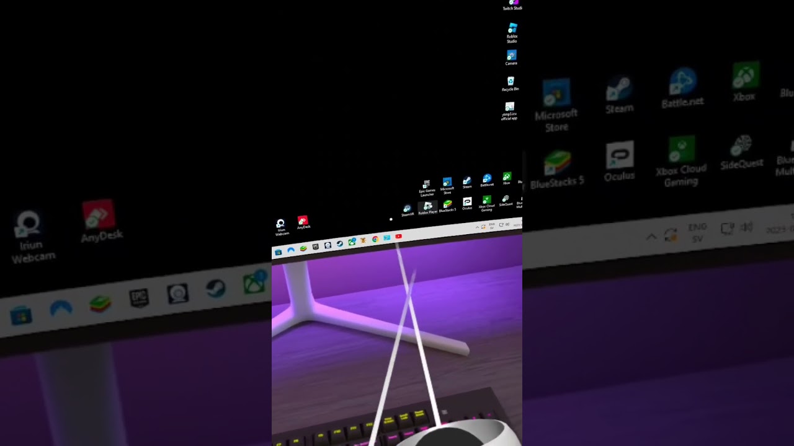This screenshot has width=794, height=446.
Task: Open the Xbox desktop shortcut in sharp center view
Action: tap(507, 178)
